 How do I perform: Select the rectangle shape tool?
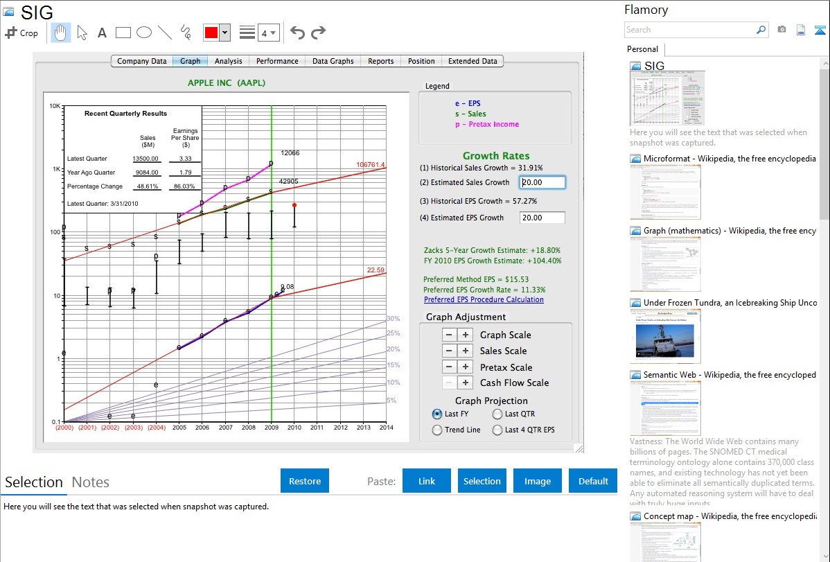point(123,33)
